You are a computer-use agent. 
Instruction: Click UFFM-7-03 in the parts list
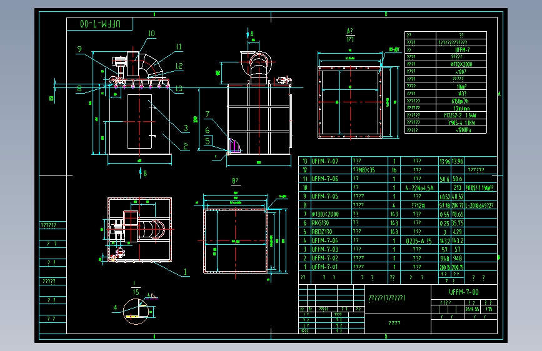[x=324, y=249]
